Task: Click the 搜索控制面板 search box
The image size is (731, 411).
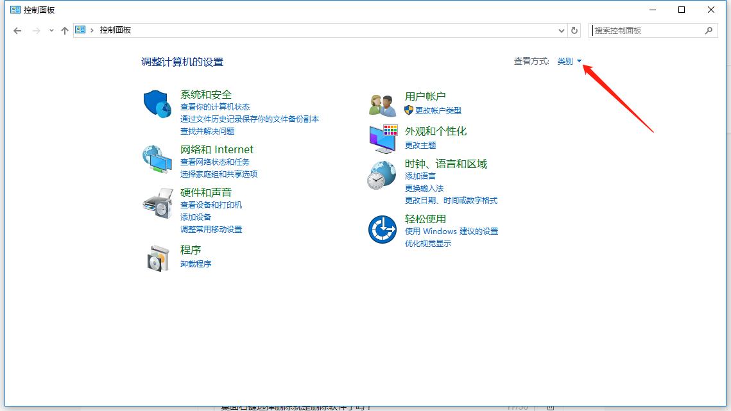Action: [x=648, y=30]
